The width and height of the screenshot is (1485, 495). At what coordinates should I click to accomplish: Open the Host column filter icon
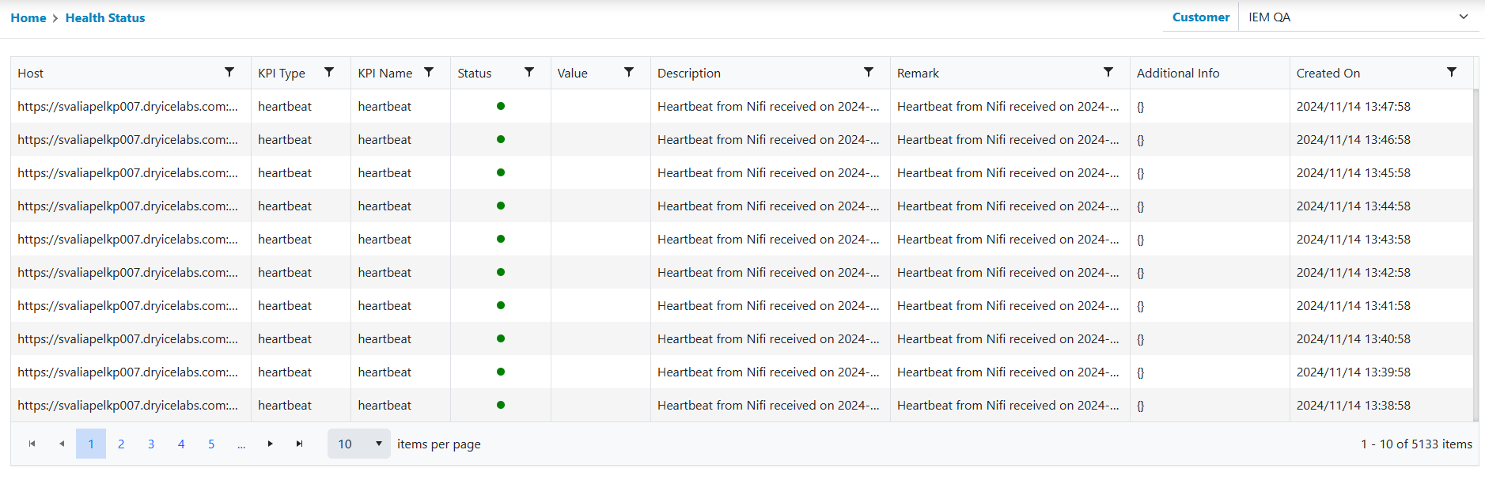pos(229,72)
